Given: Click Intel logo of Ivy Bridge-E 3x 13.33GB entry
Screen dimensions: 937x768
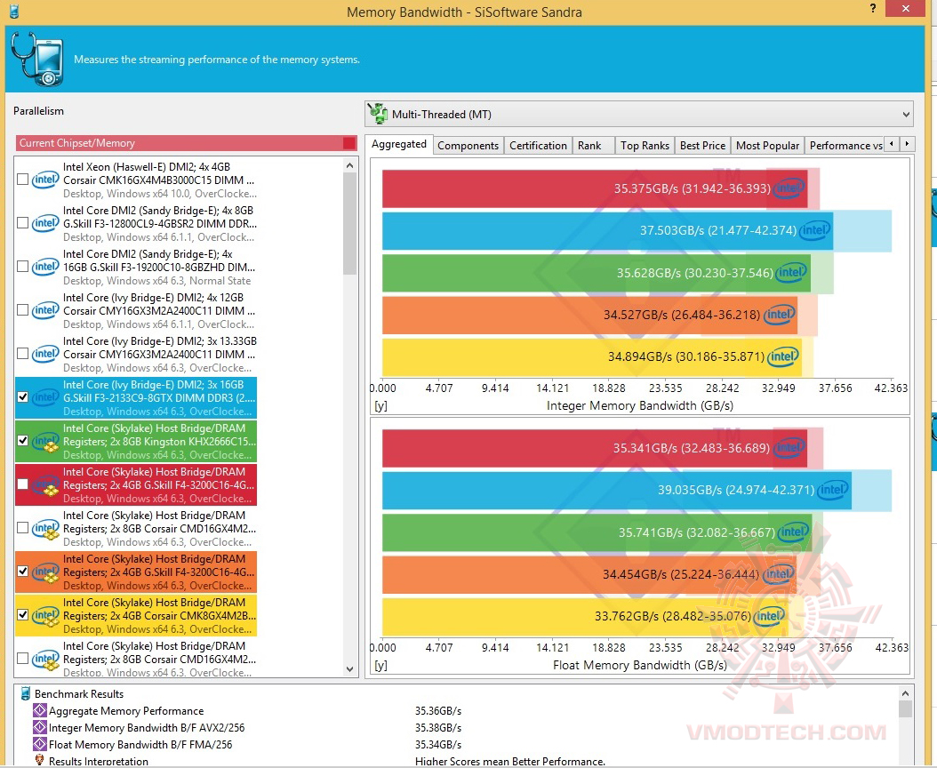Looking at the screenshot, I should click(x=45, y=354).
